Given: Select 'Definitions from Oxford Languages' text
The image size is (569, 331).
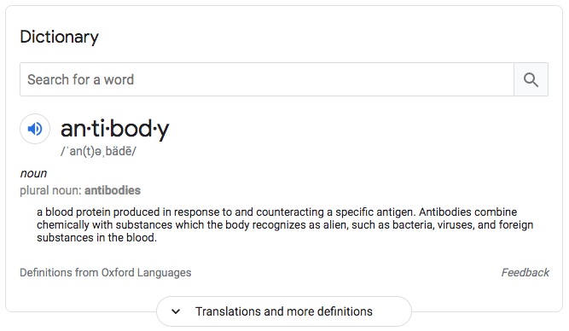Looking at the screenshot, I should click(x=105, y=273).
